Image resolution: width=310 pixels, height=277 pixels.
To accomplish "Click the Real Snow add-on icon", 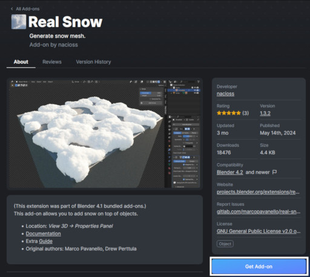I will pyautogui.click(x=19, y=22).
